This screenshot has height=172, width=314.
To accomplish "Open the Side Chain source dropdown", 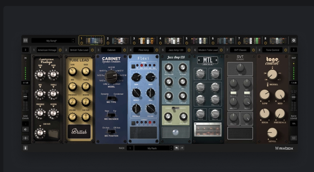I will (25, 123).
